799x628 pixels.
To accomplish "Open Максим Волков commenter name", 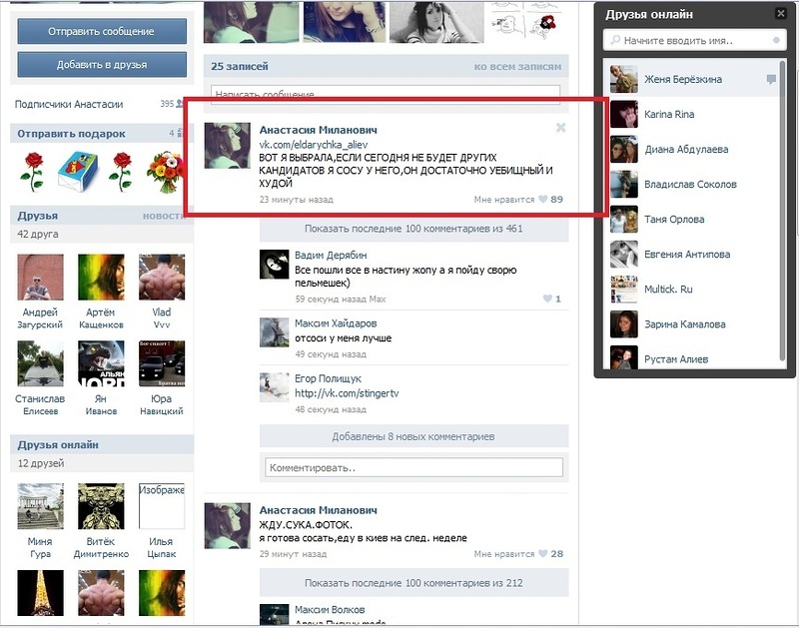I will (x=330, y=609).
